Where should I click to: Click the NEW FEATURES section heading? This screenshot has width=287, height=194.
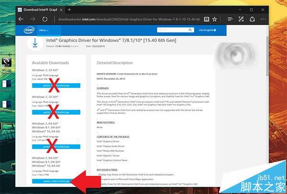pyautogui.click(x=106, y=122)
